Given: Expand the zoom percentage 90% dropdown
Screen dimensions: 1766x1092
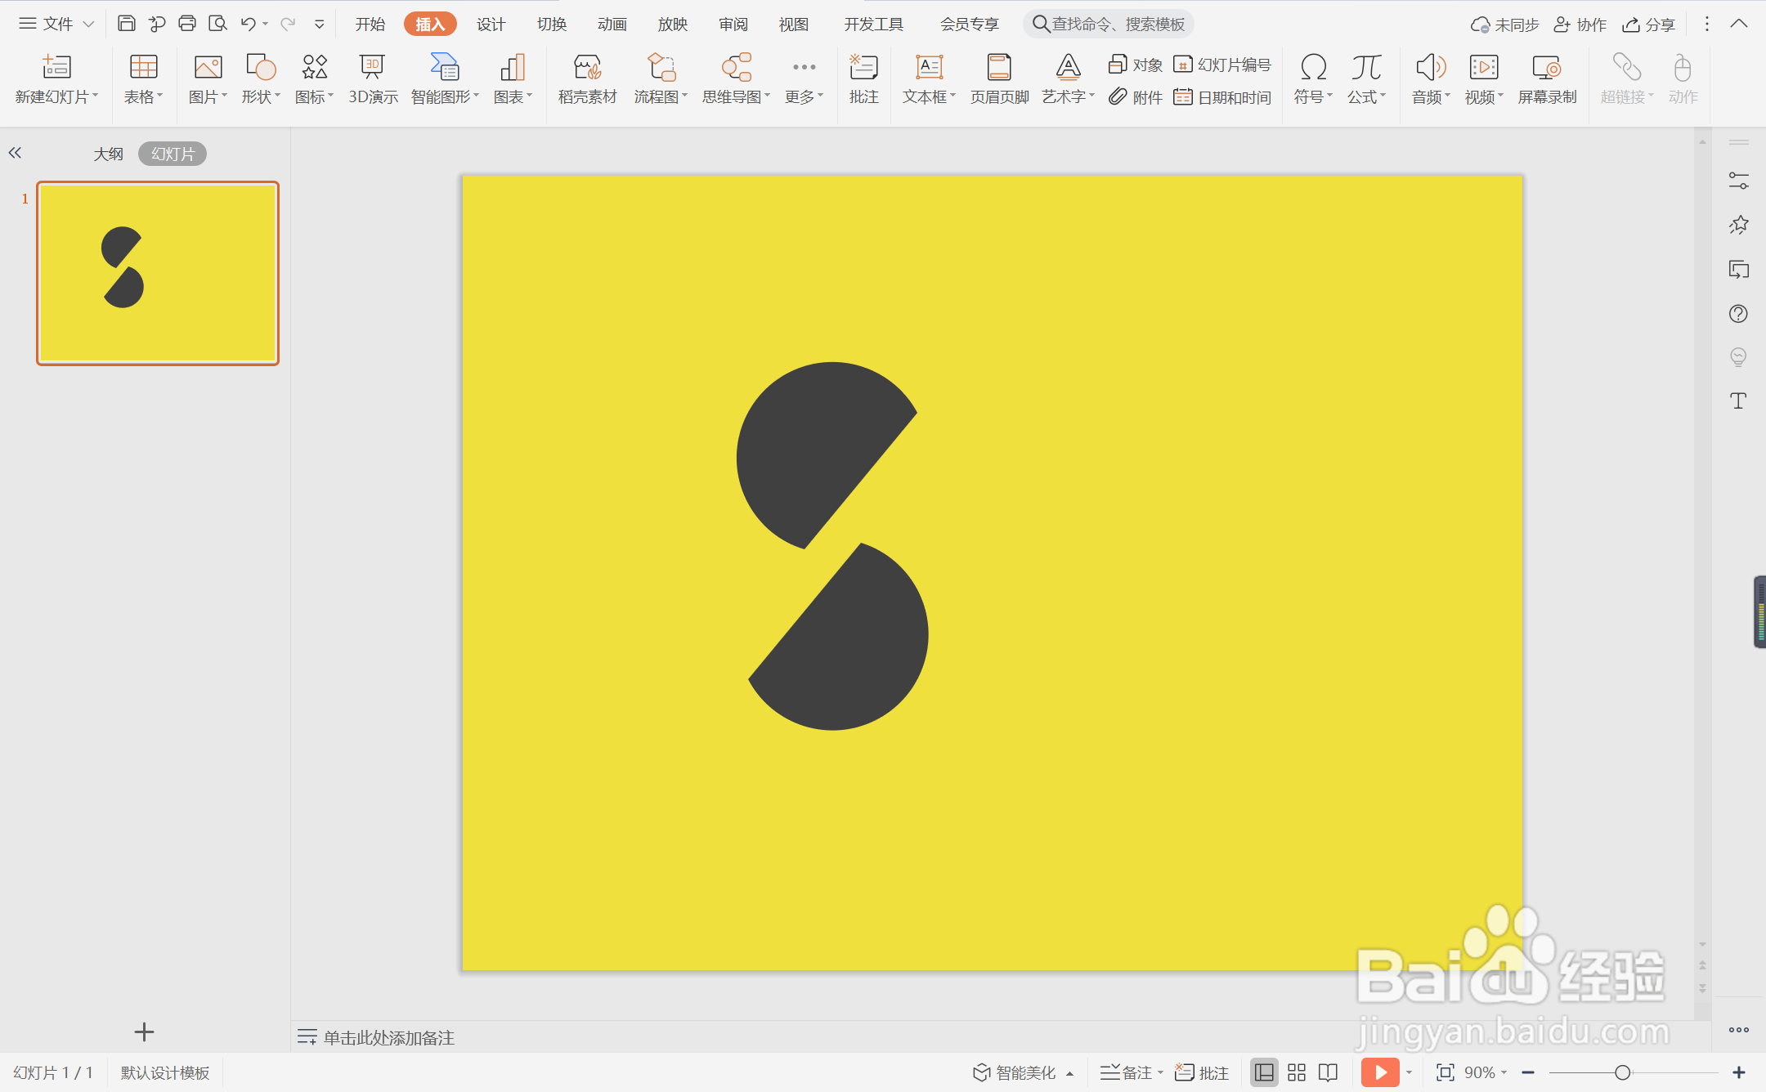Looking at the screenshot, I should point(1504,1072).
